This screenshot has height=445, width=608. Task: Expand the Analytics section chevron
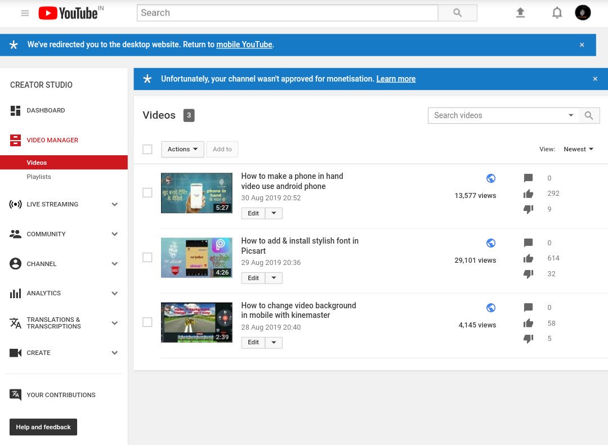click(x=115, y=294)
